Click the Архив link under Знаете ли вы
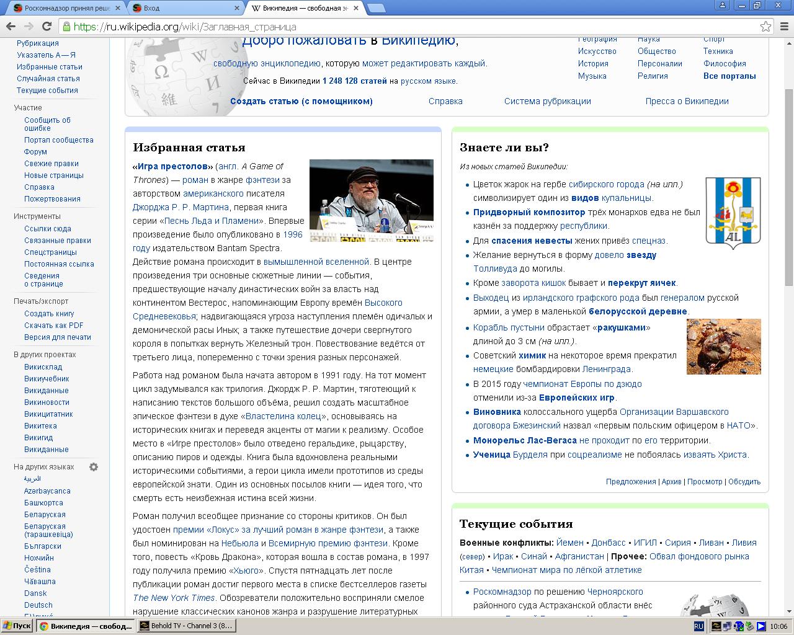Image resolution: width=794 pixels, height=635 pixels. pos(671,482)
